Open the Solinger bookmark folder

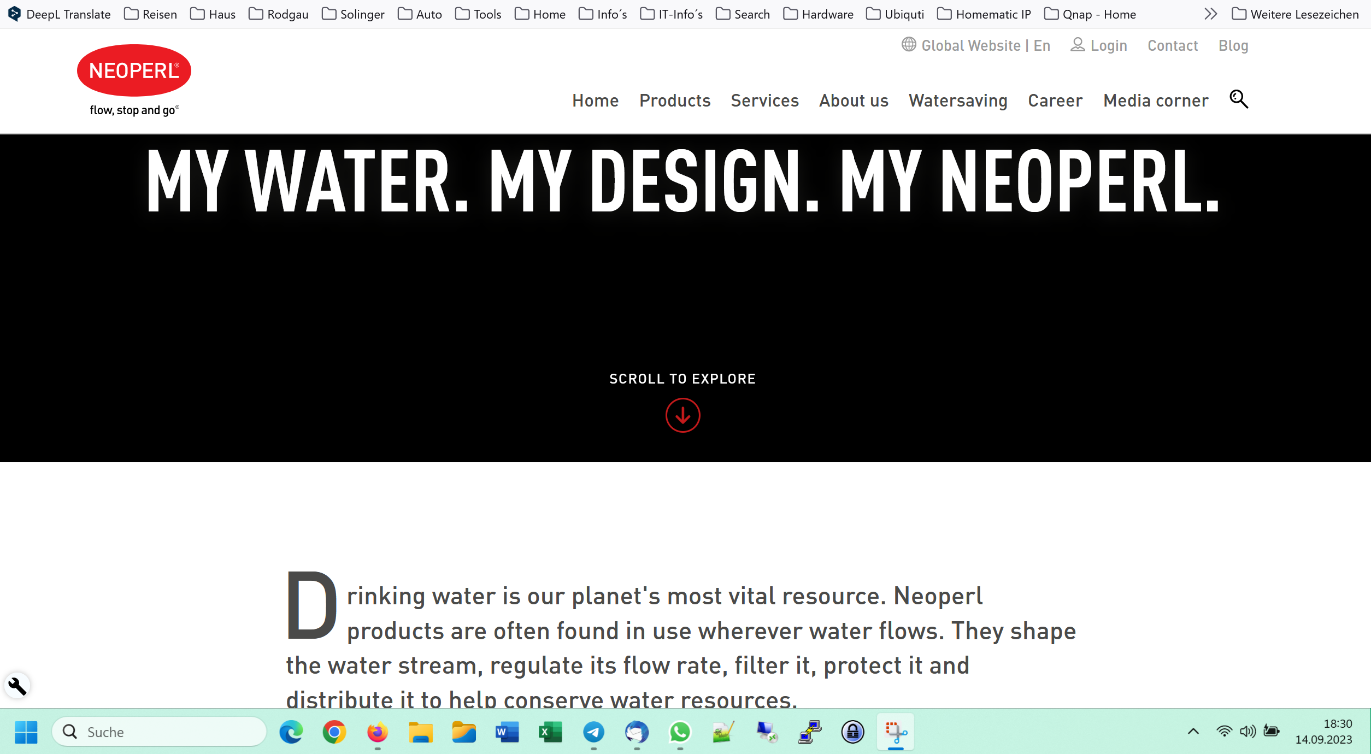pos(353,14)
